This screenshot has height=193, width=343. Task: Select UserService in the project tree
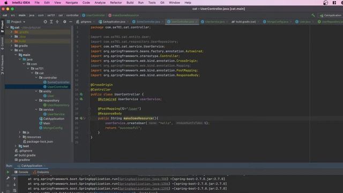click(x=54, y=114)
